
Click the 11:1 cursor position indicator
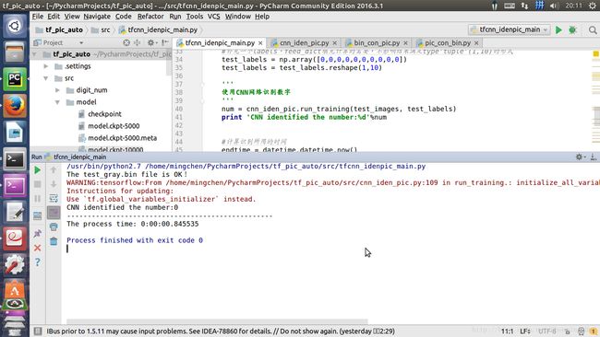tap(507, 331)
